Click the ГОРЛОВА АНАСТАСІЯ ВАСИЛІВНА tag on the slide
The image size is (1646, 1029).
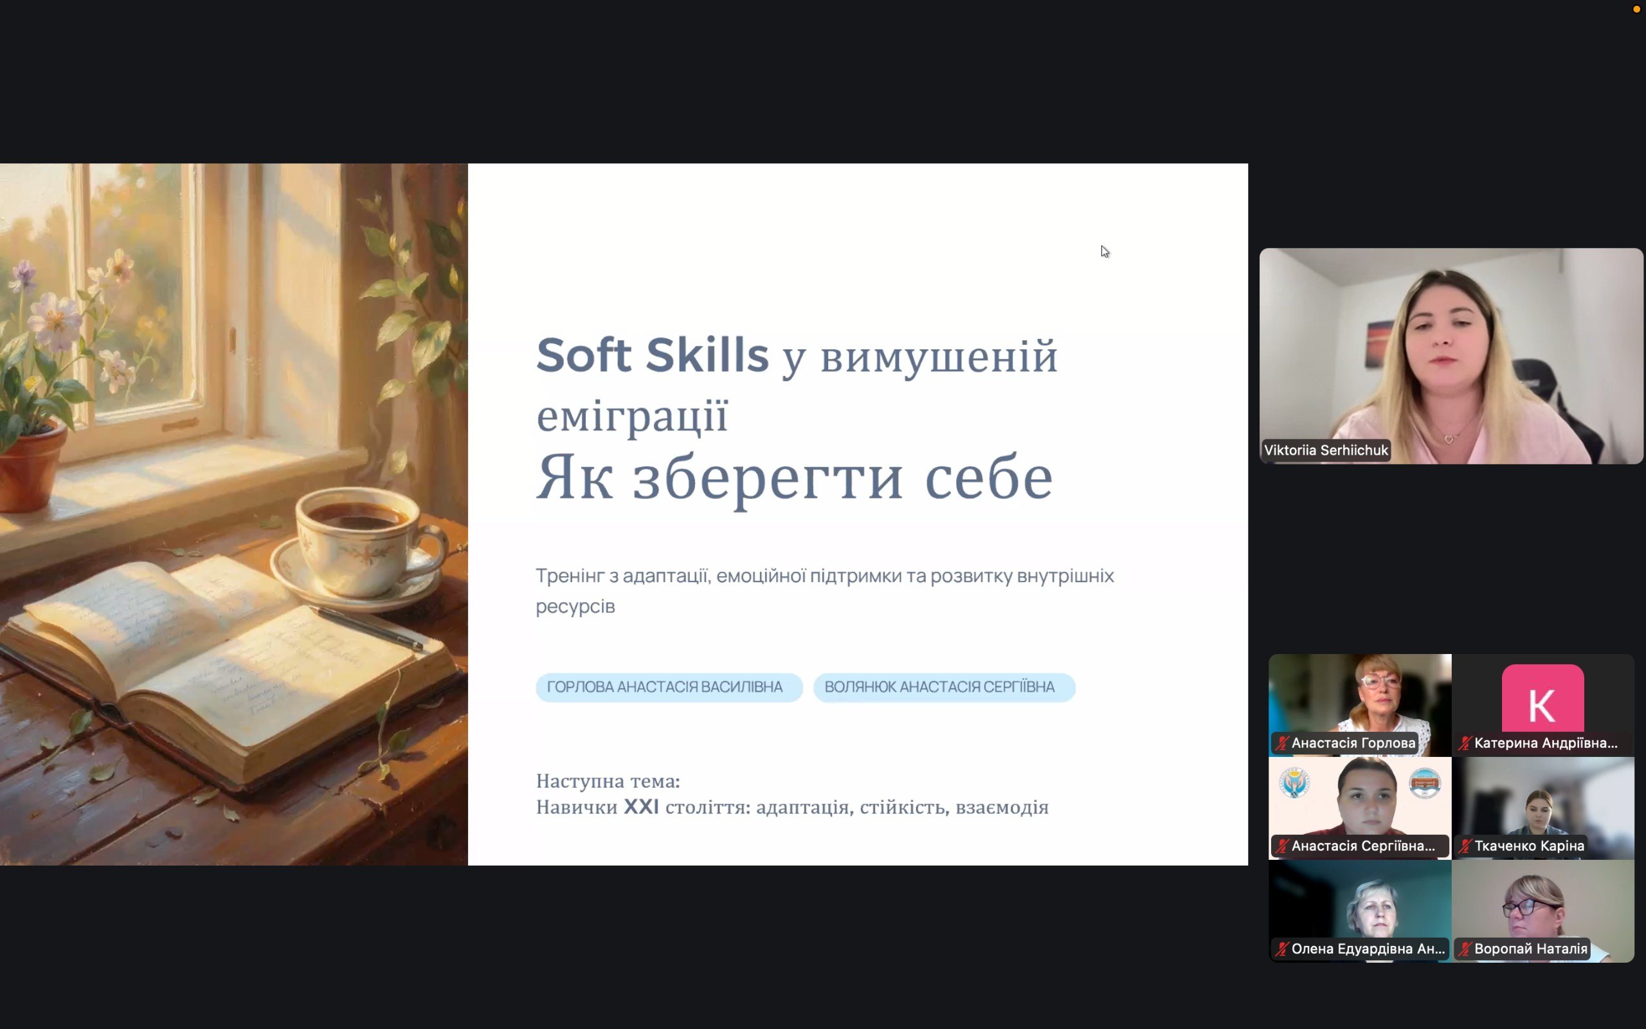(x=669, y=688)
